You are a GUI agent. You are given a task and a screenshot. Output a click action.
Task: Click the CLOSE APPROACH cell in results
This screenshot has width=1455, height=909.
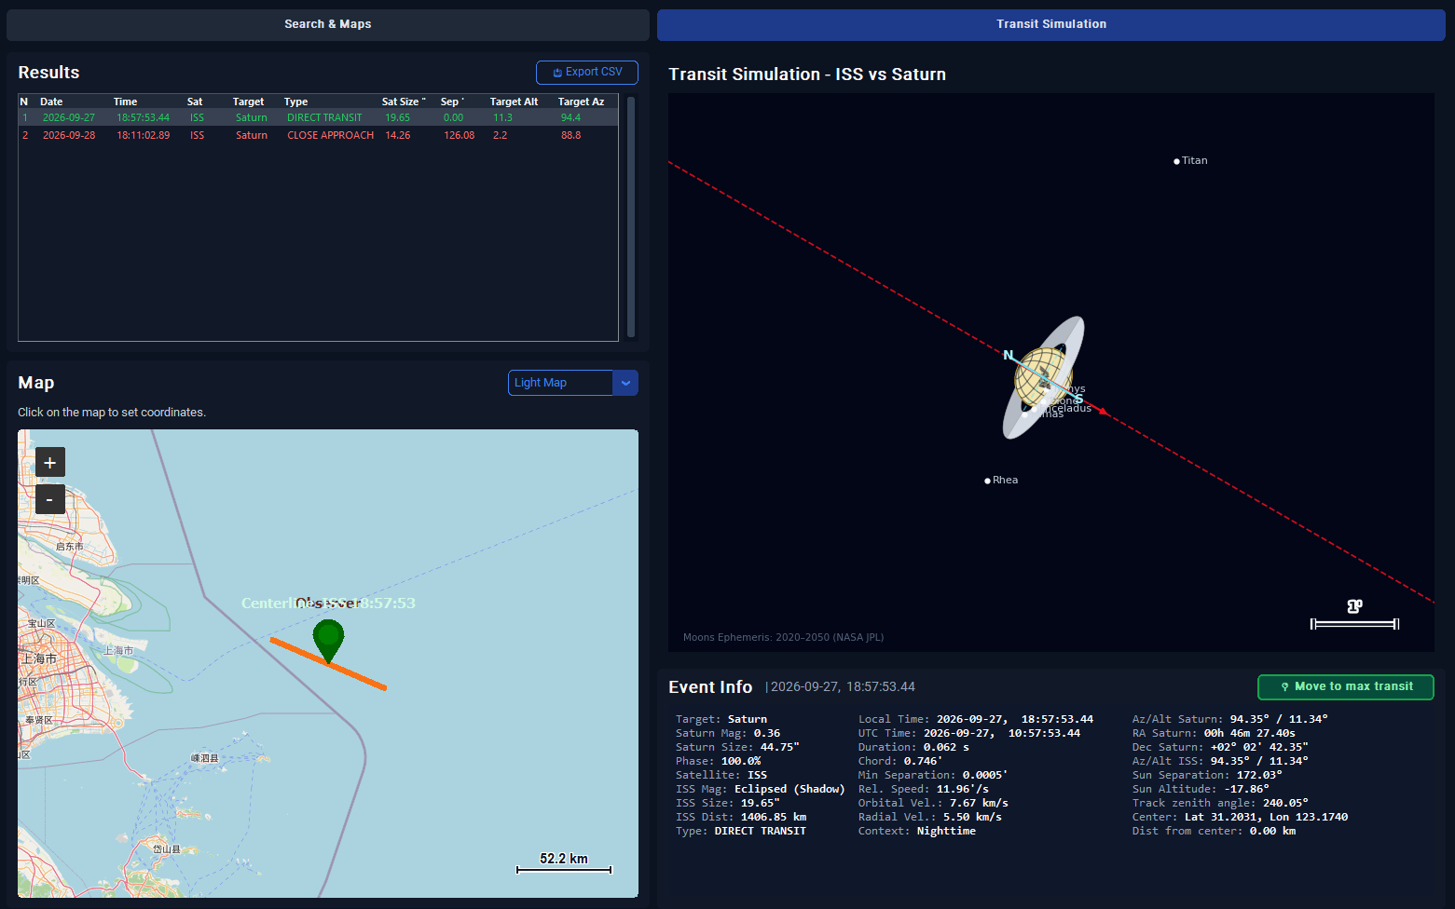point(330,135)
